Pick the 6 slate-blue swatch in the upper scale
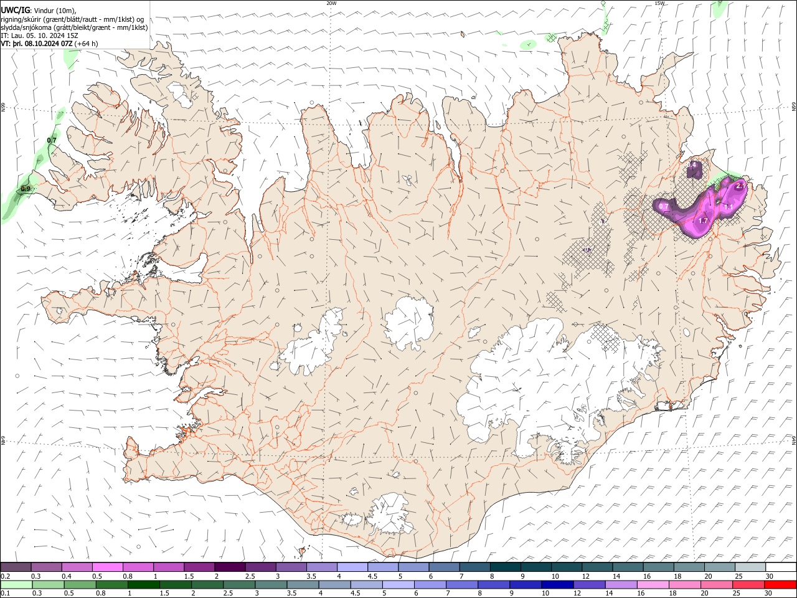 pyautogui.click(x=444, y=567)
